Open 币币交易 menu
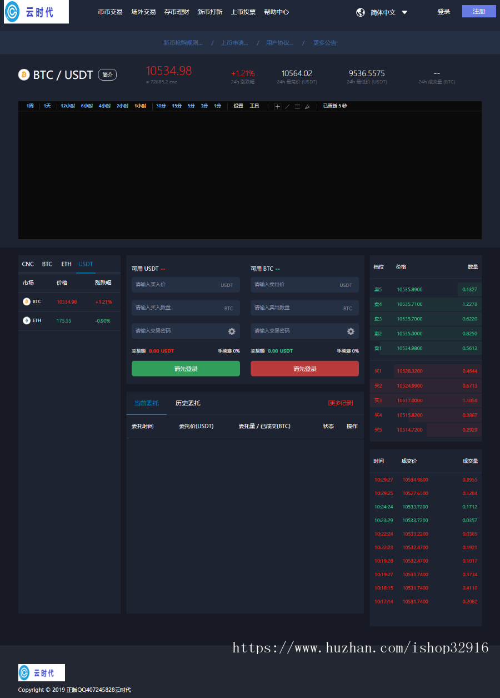500x698 pixels. (x=110, y=12)
